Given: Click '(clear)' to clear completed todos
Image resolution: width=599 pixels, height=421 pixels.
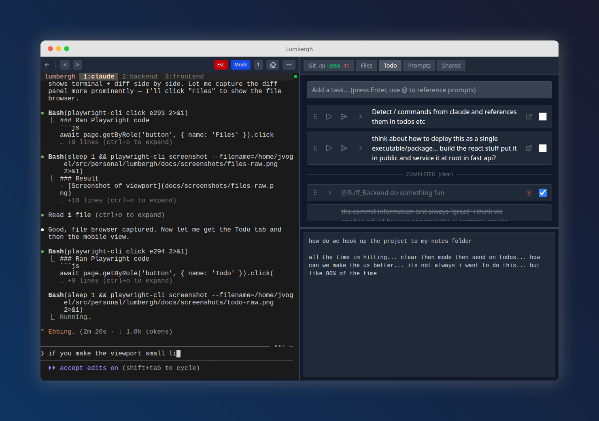Looking at the screenshot, I should (446, 174).
